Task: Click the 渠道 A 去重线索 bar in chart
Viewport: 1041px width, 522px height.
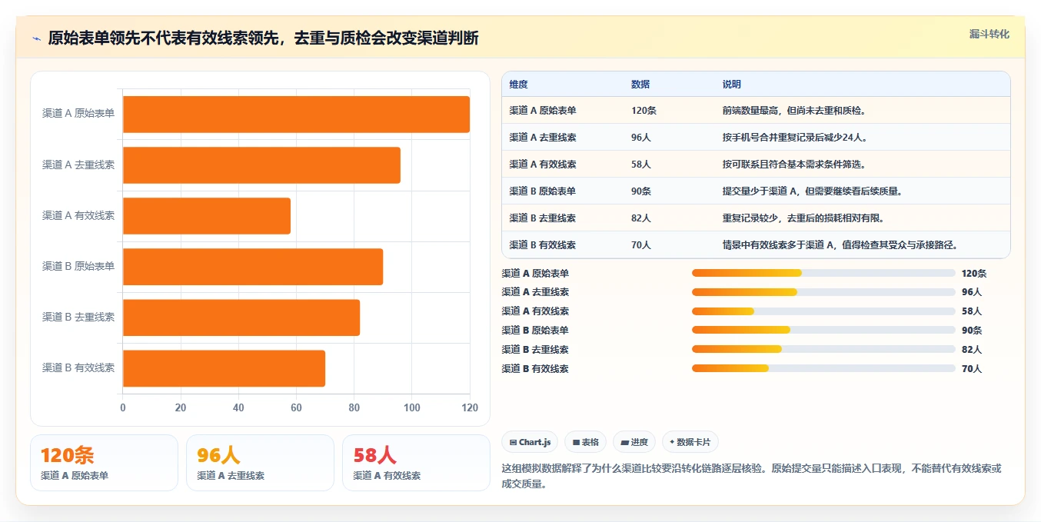Action: [x=261, y=165]
